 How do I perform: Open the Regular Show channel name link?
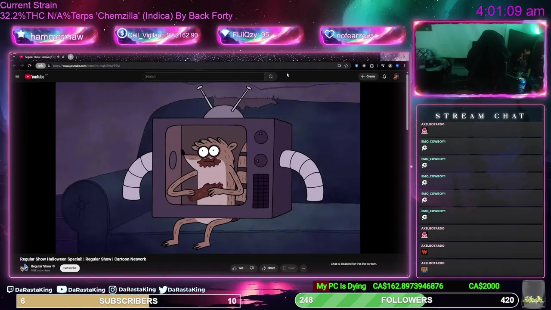tap(41, 266)
